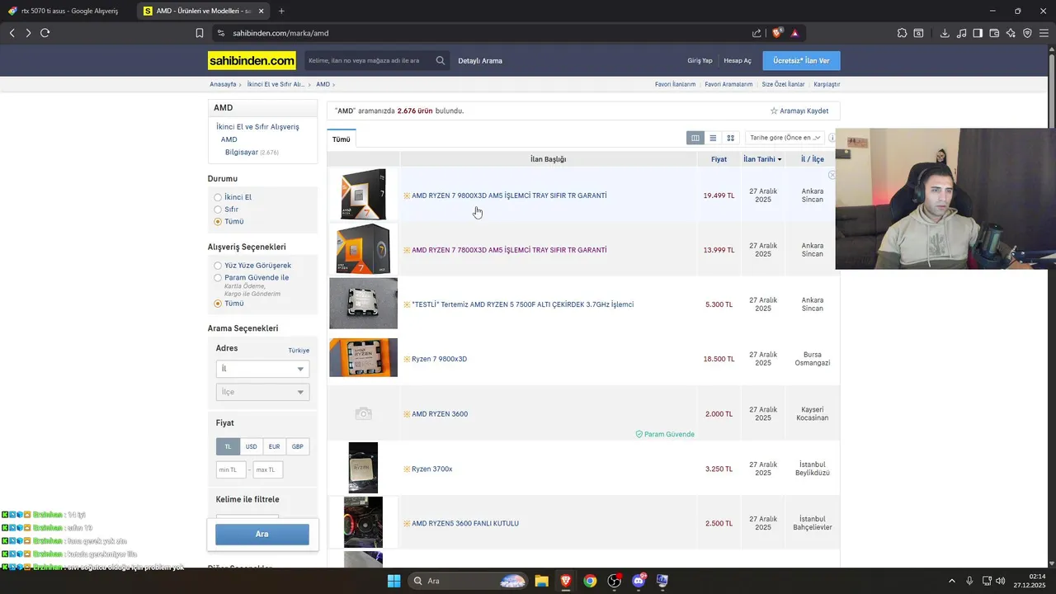
Task: Sort by İlan Tarihi column header
Action: point(762,159)
